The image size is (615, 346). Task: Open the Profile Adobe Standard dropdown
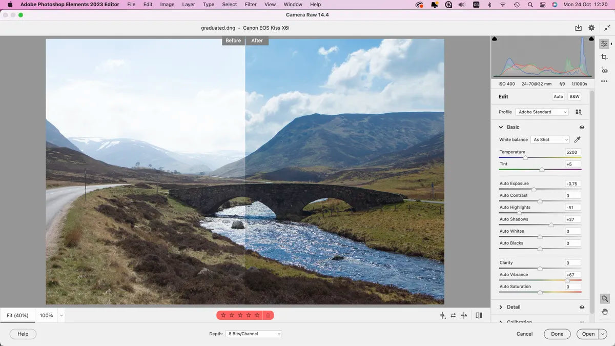(542, 112)
